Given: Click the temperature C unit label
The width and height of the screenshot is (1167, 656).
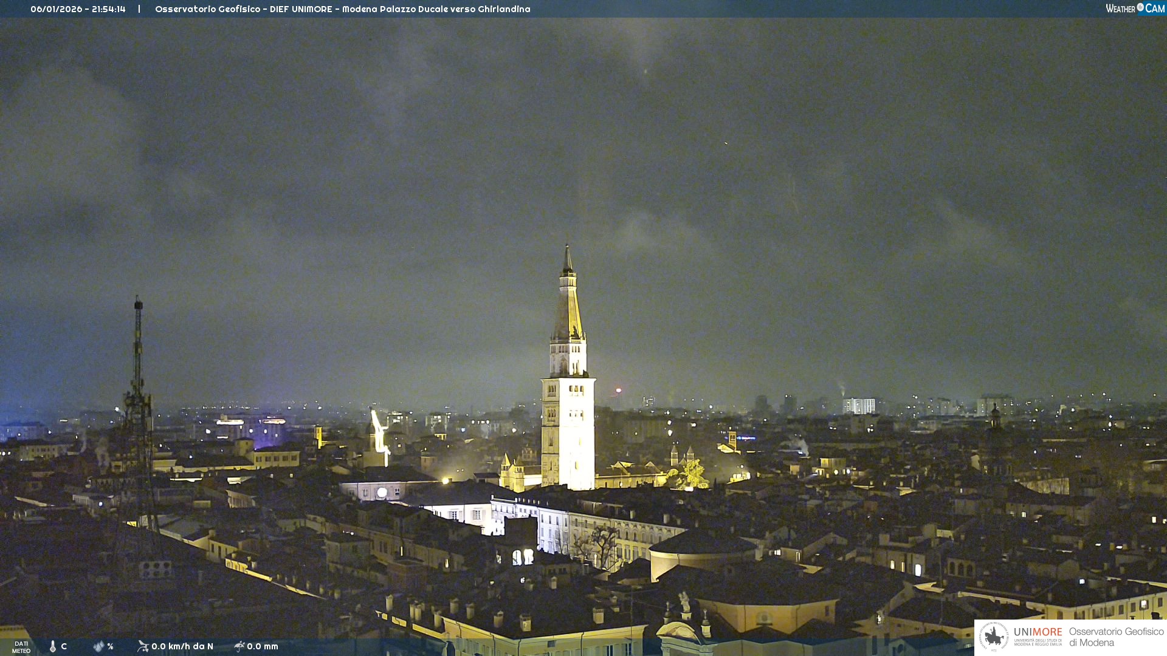Looking at the screenshot, I should coord(64,646).
